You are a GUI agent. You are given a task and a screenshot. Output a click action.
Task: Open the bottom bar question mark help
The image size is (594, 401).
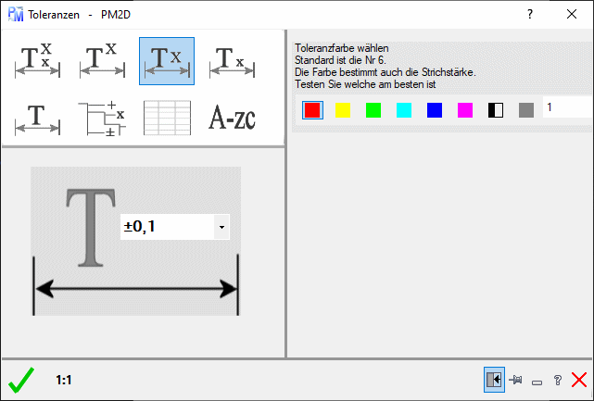(558, 379)
